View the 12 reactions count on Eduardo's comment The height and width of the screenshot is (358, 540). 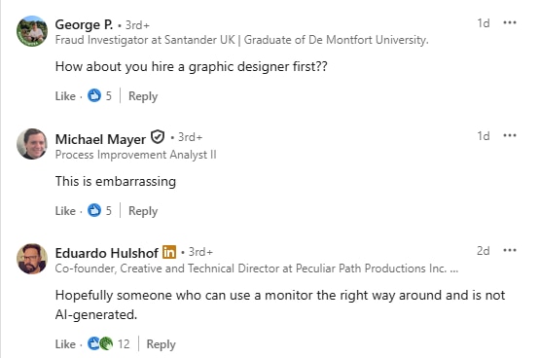[x=124, y=343]
